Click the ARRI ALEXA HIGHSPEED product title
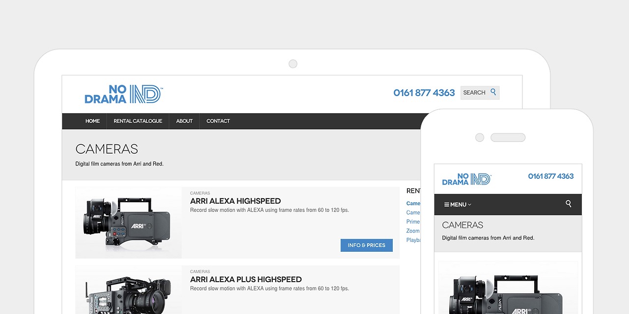Image resolution: width=629 pixels, height=314 pixels. click(x=235, y=201)
